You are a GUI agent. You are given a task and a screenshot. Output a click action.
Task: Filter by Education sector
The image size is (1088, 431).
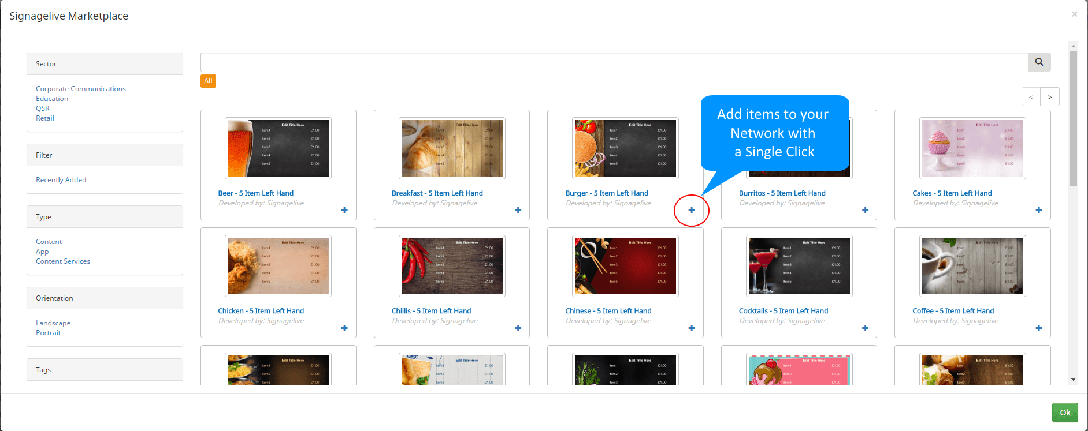click(52, 99)
